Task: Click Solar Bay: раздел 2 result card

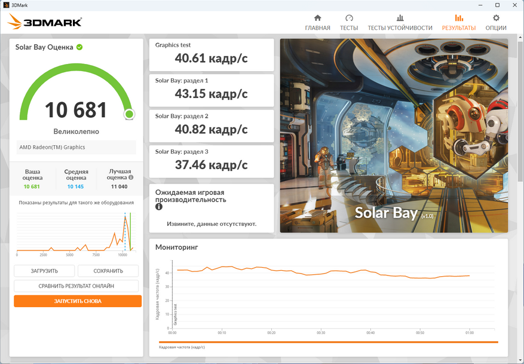Action: pos(212,126)
